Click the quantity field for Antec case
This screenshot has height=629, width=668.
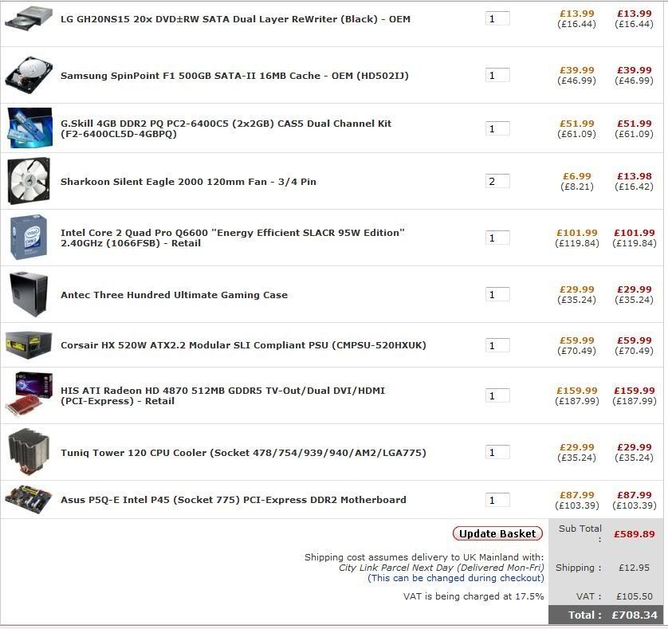point(497,294)
